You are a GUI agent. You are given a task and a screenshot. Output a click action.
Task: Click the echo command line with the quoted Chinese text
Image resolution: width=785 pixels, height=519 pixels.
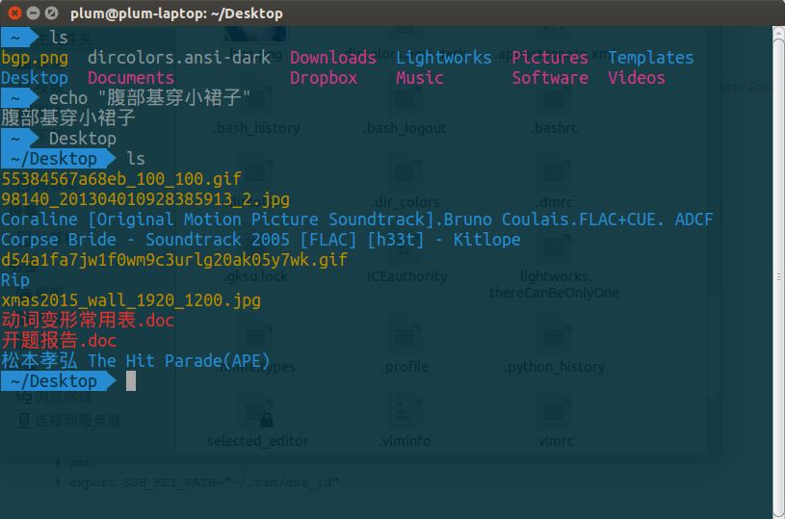pos(149,97)
